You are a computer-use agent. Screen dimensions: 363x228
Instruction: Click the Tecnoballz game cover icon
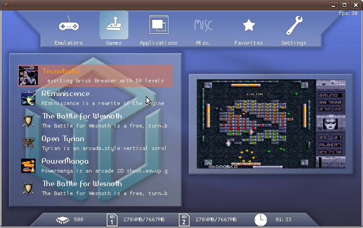tap(28, 76)
